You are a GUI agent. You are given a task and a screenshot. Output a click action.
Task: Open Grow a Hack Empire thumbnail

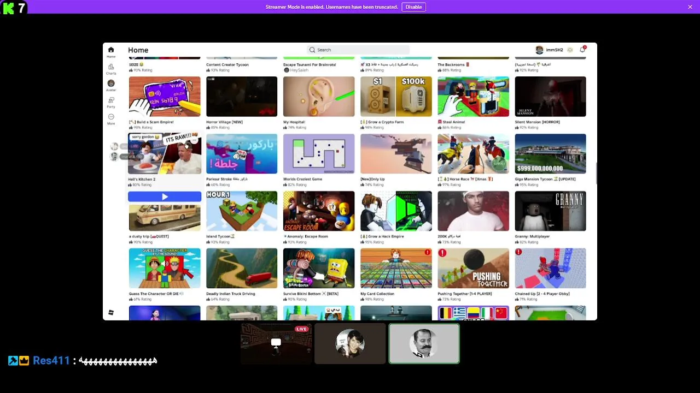pyautogui.click(x=396, y=211)
